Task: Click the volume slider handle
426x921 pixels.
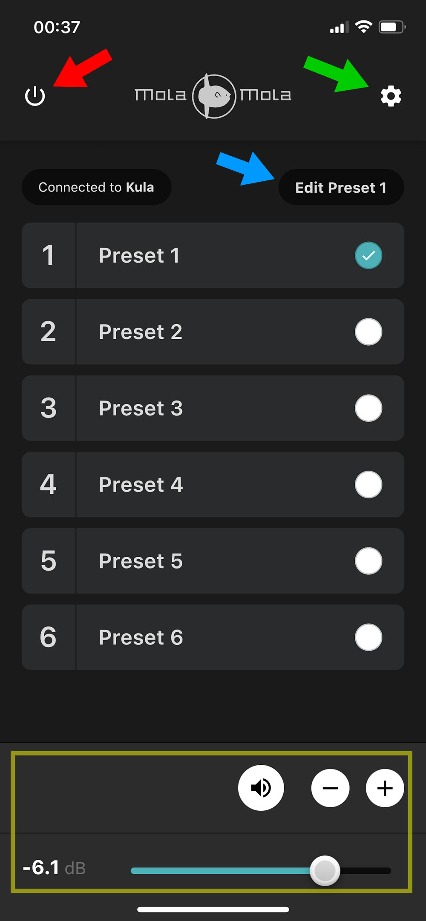Action: tap(325, 870)
